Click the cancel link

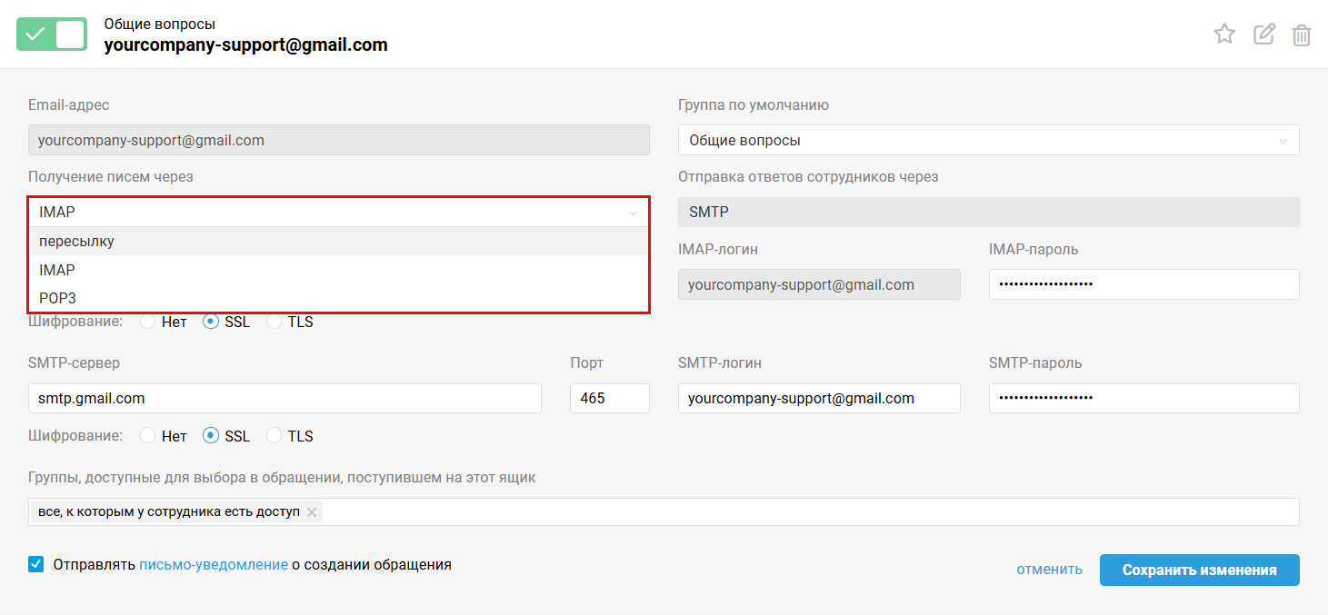[x=1049, y=570]
